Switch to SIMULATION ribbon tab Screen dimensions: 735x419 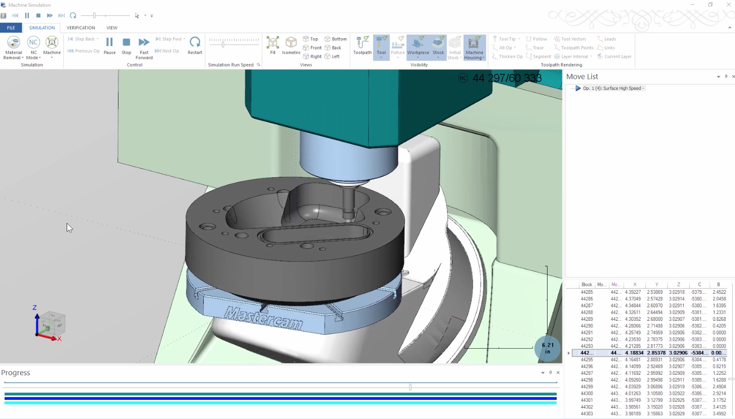tap(42, 28)
